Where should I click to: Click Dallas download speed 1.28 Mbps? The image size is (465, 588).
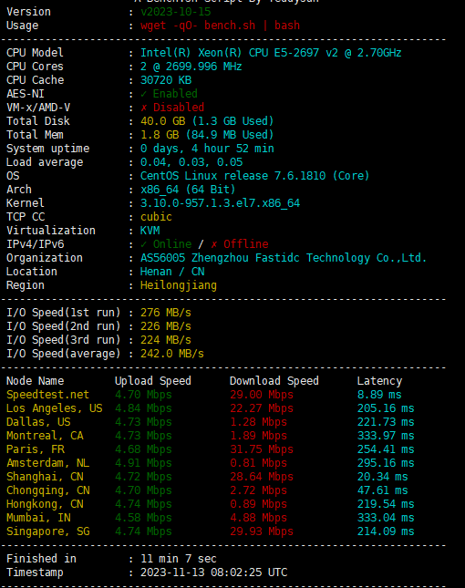[x=258, y=422]
